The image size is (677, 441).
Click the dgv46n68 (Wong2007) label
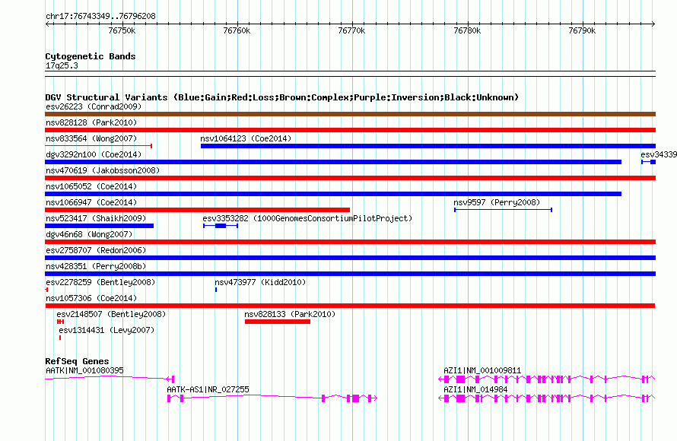point(89,234)
